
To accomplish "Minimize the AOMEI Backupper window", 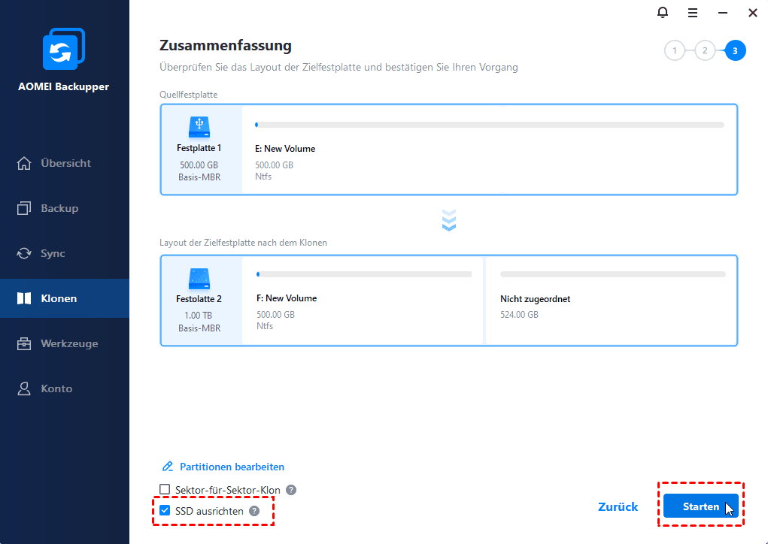I will [722, 13].
